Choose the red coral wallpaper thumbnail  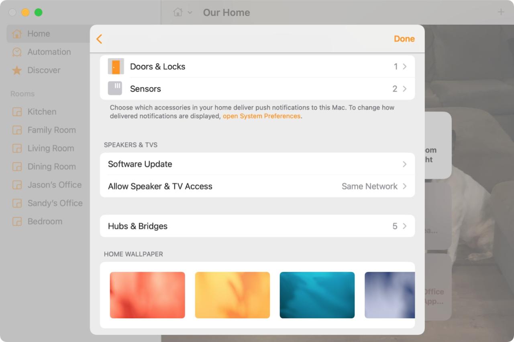pyautogui.click(x=147, y=295)
